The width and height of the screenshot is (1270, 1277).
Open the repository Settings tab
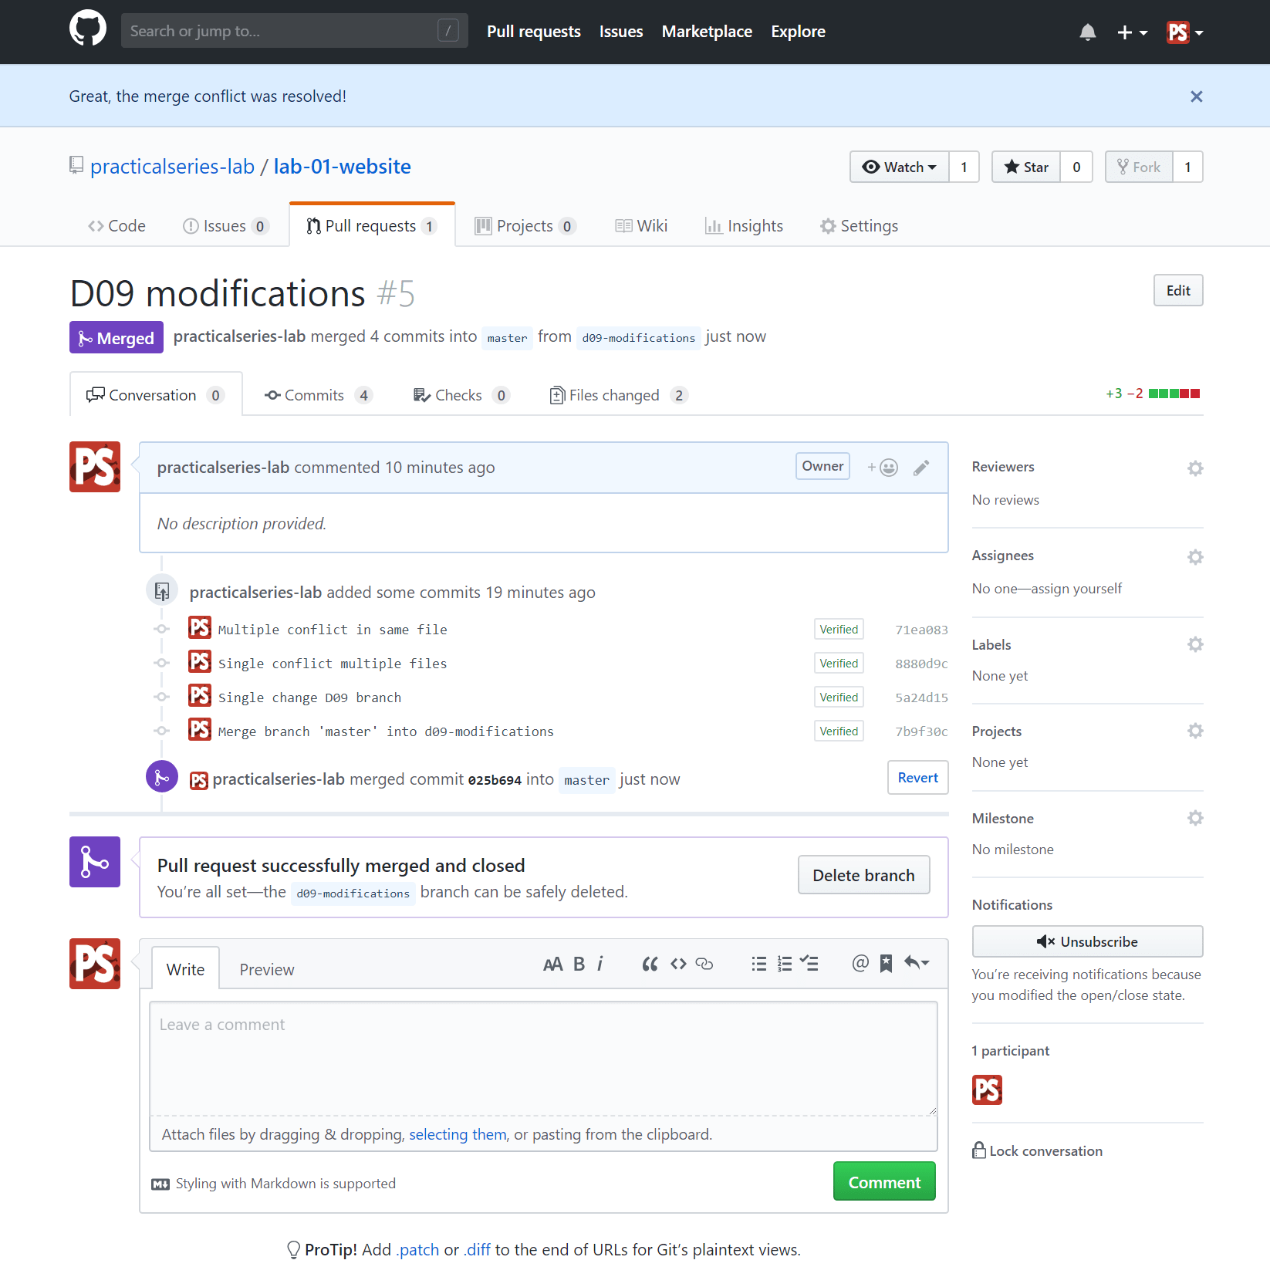(859, 226)
